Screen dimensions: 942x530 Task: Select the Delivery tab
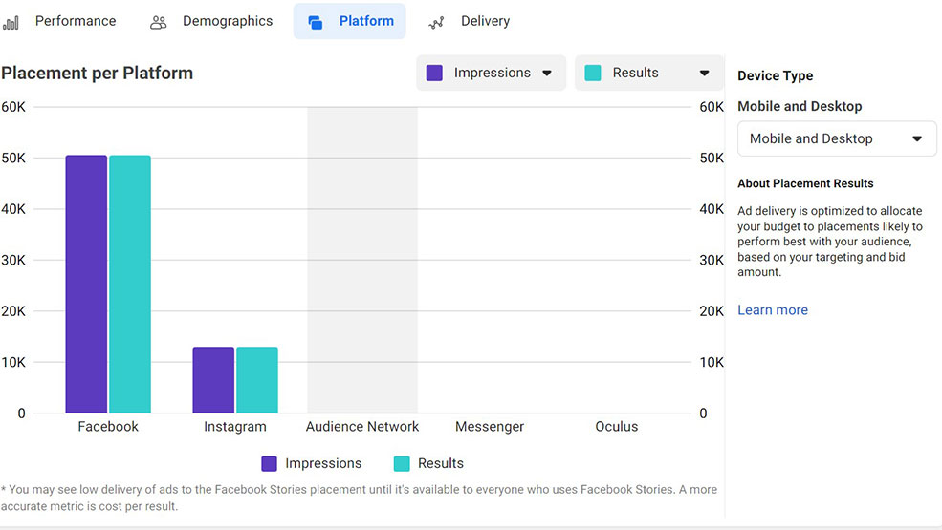pyautogui.click(x=485, y=21)
